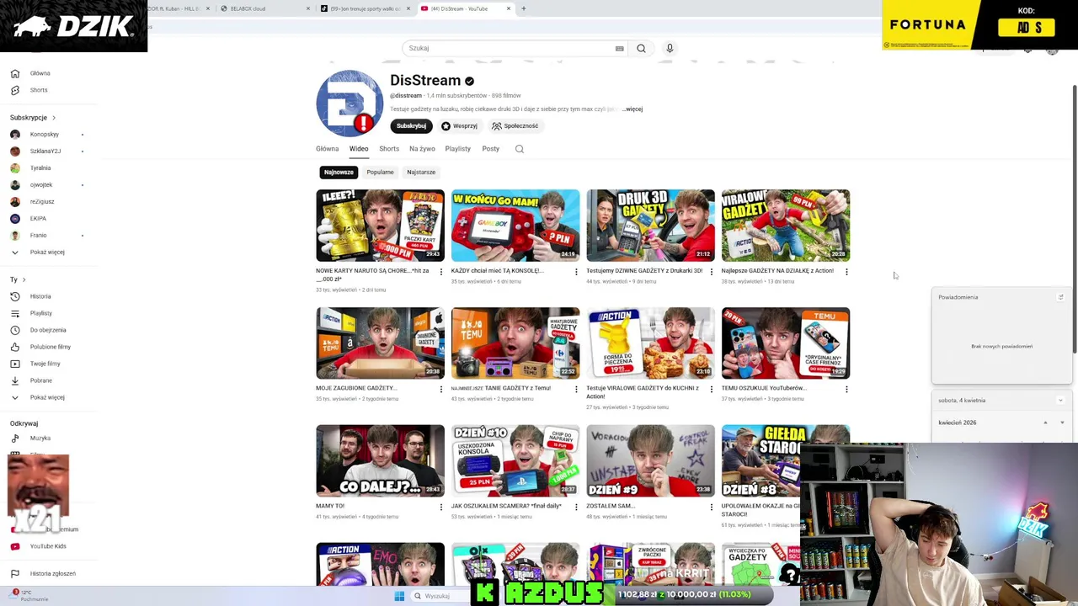Select Najstarsze sort chip
This screenshot has width=1078, height=606.
point(421,173)
